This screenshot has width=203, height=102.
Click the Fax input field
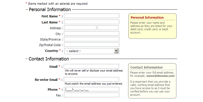(92, 95)
